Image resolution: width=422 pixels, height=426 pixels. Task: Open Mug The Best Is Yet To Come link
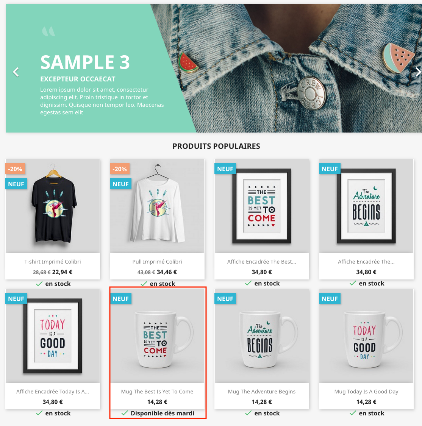(x=157, y=392)
